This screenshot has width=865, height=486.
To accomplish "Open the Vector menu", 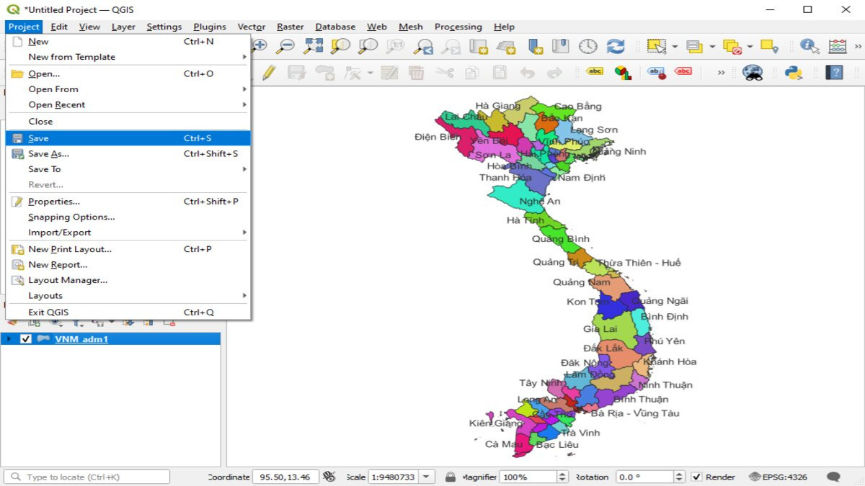I will click(x=252, y=27).
